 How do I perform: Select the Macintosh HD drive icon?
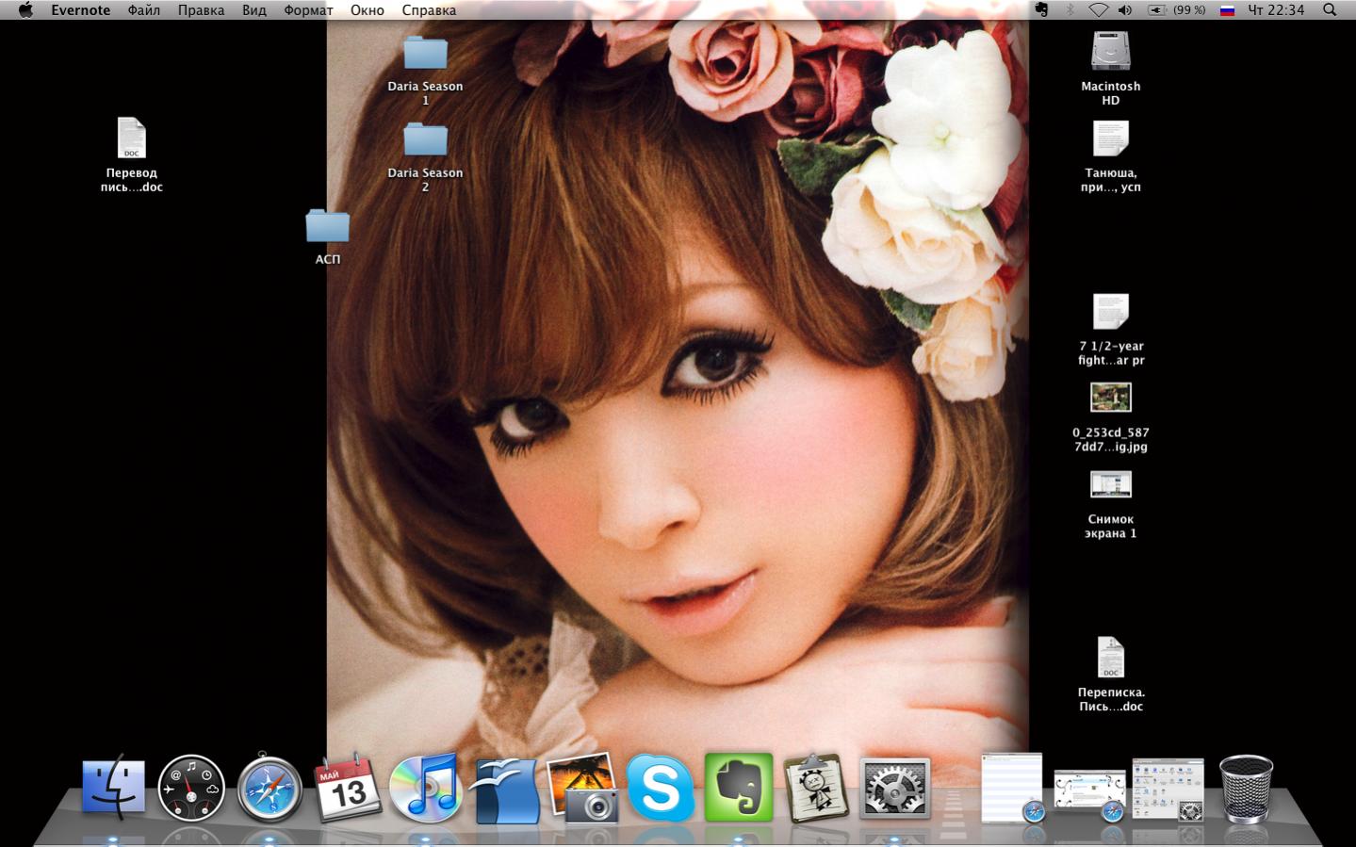(1110, 52)
